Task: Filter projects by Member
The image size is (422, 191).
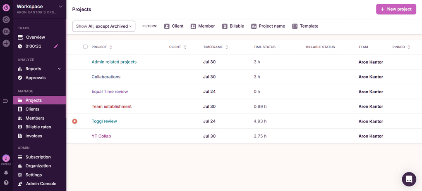Action: point(203,26)
